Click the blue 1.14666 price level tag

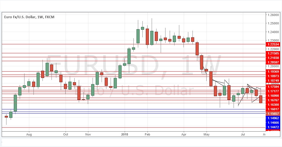tap(273, 122)
